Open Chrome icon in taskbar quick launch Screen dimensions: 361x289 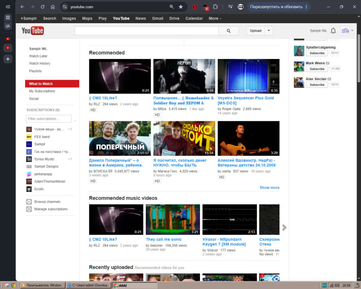[x=13, y=285]
